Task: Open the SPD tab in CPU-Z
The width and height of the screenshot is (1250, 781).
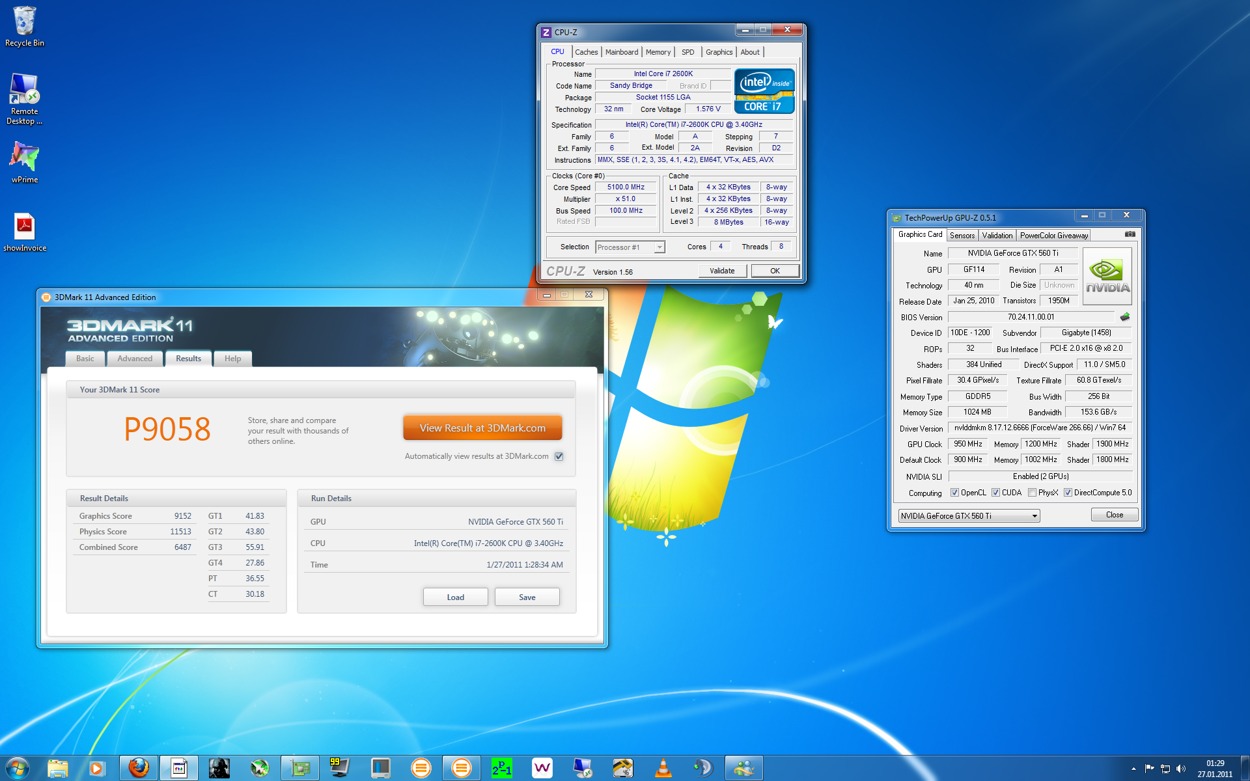Action: pos(687,52)
